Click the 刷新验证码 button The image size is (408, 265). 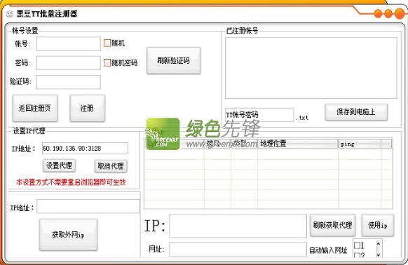pos(174,61)
